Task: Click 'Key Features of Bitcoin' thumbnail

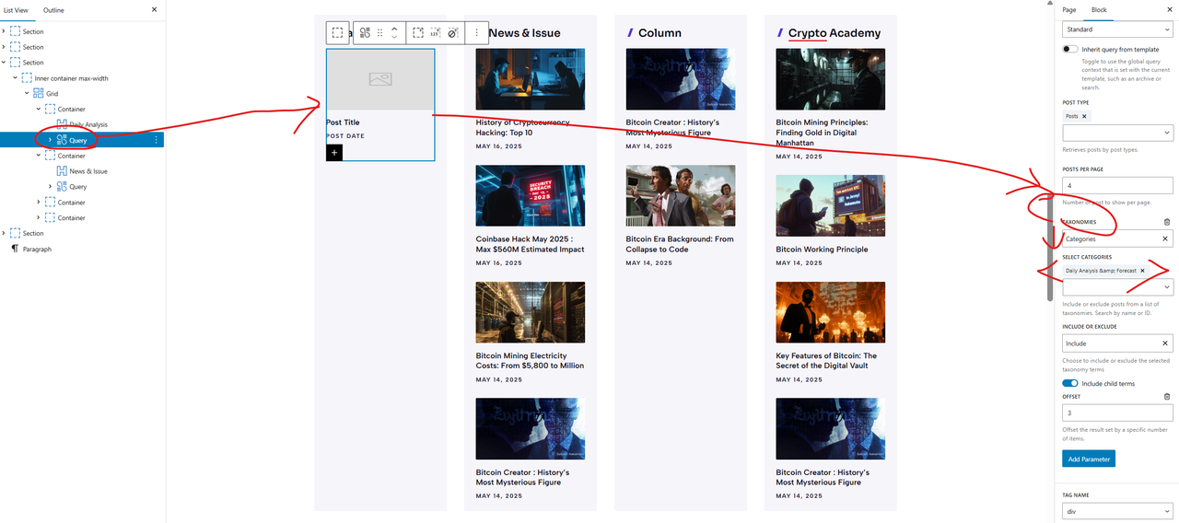Action: click(830, 312)
